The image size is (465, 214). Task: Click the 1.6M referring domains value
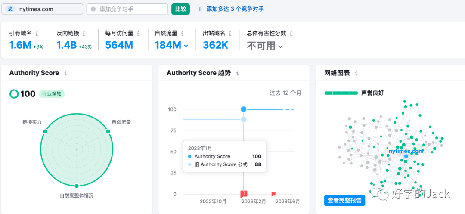(20, 45)
